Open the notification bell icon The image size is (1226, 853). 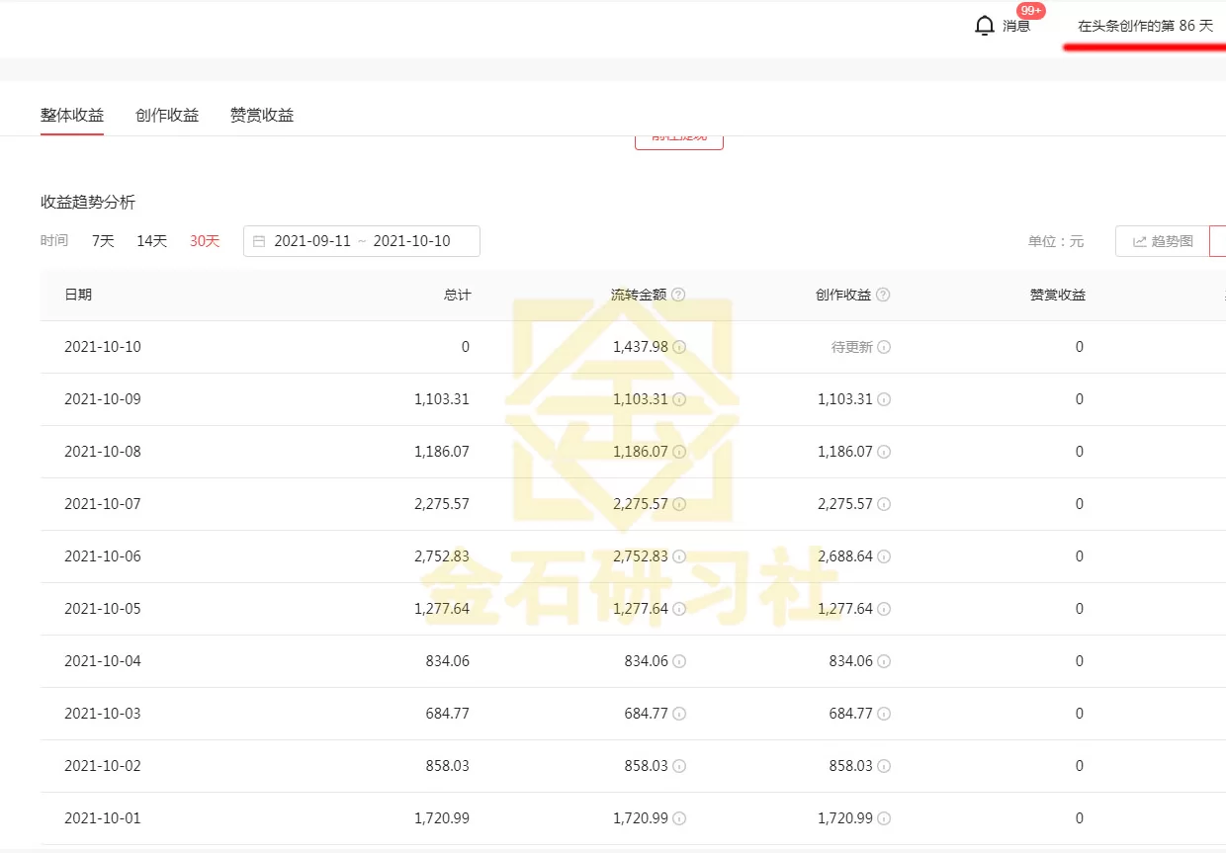[x=985, y=24]
